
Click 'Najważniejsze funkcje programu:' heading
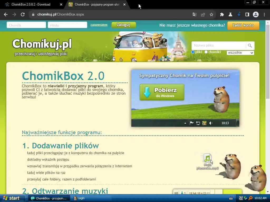(x=62, y=133)
